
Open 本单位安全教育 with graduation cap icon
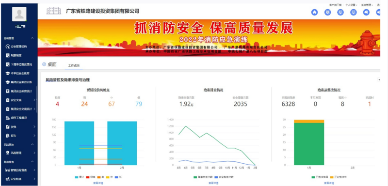(x=19, y=73)
